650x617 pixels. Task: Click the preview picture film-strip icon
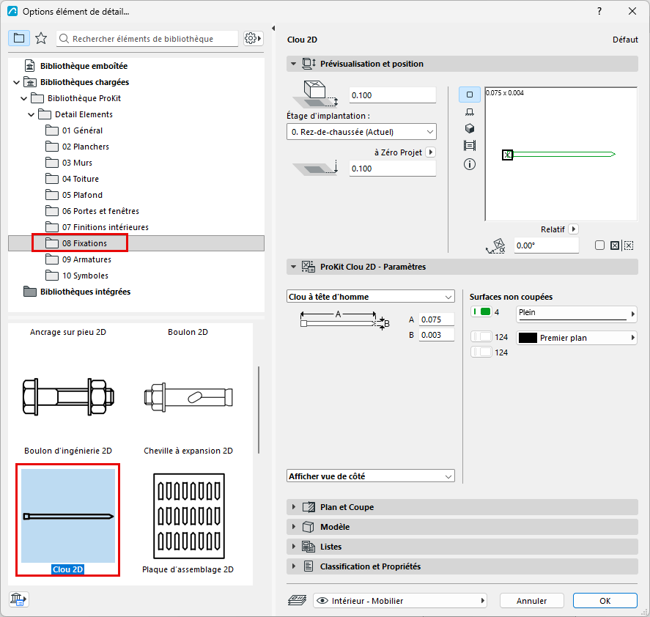[x=469, y=146]
